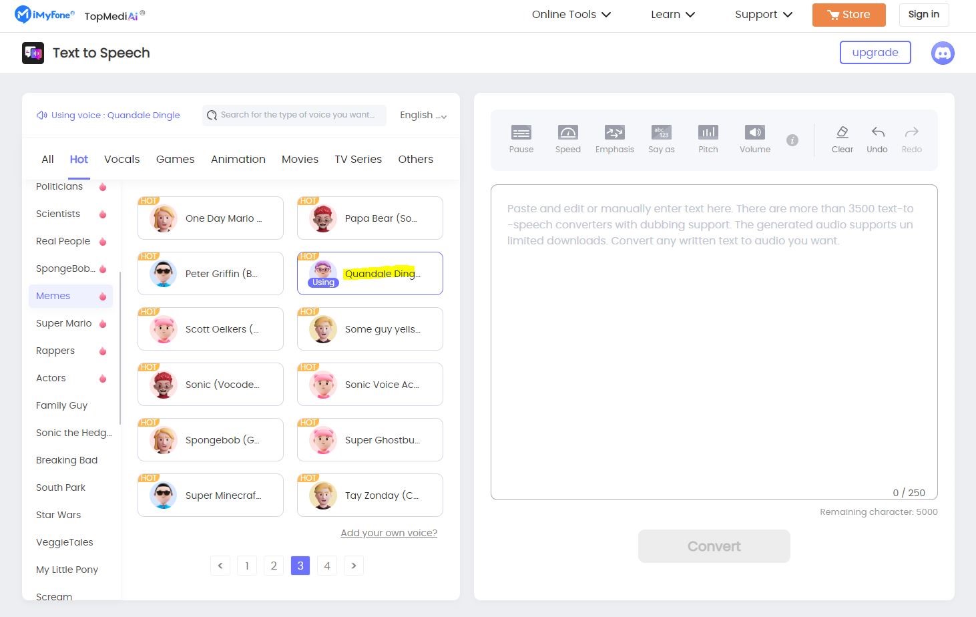
Task: Click the Text to Speech logo icon
Action: (33, 53)
